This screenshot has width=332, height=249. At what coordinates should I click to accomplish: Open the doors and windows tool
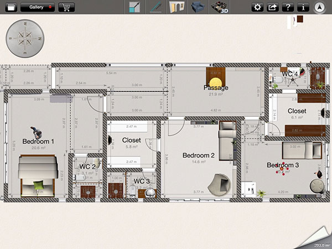click(176, 7)
